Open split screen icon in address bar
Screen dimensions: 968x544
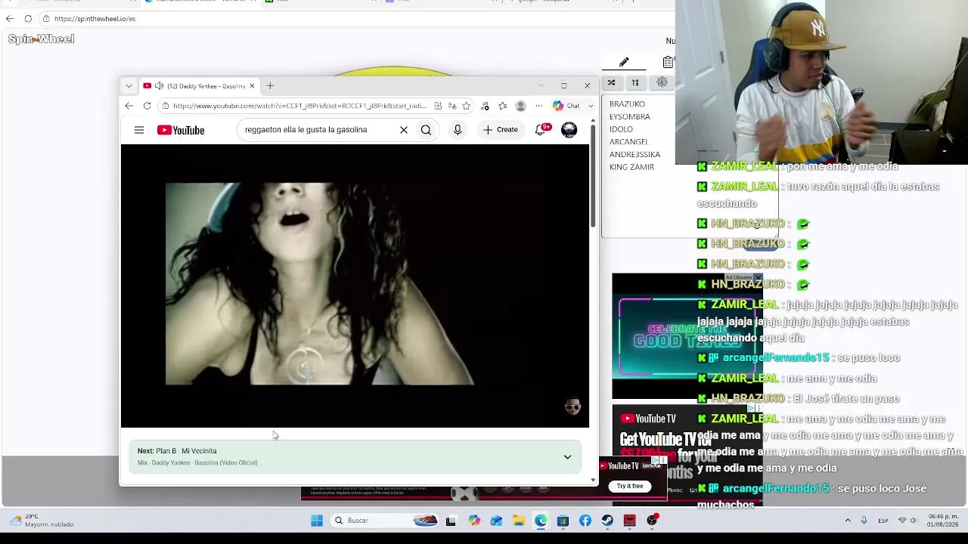click(x=438, y=106)
